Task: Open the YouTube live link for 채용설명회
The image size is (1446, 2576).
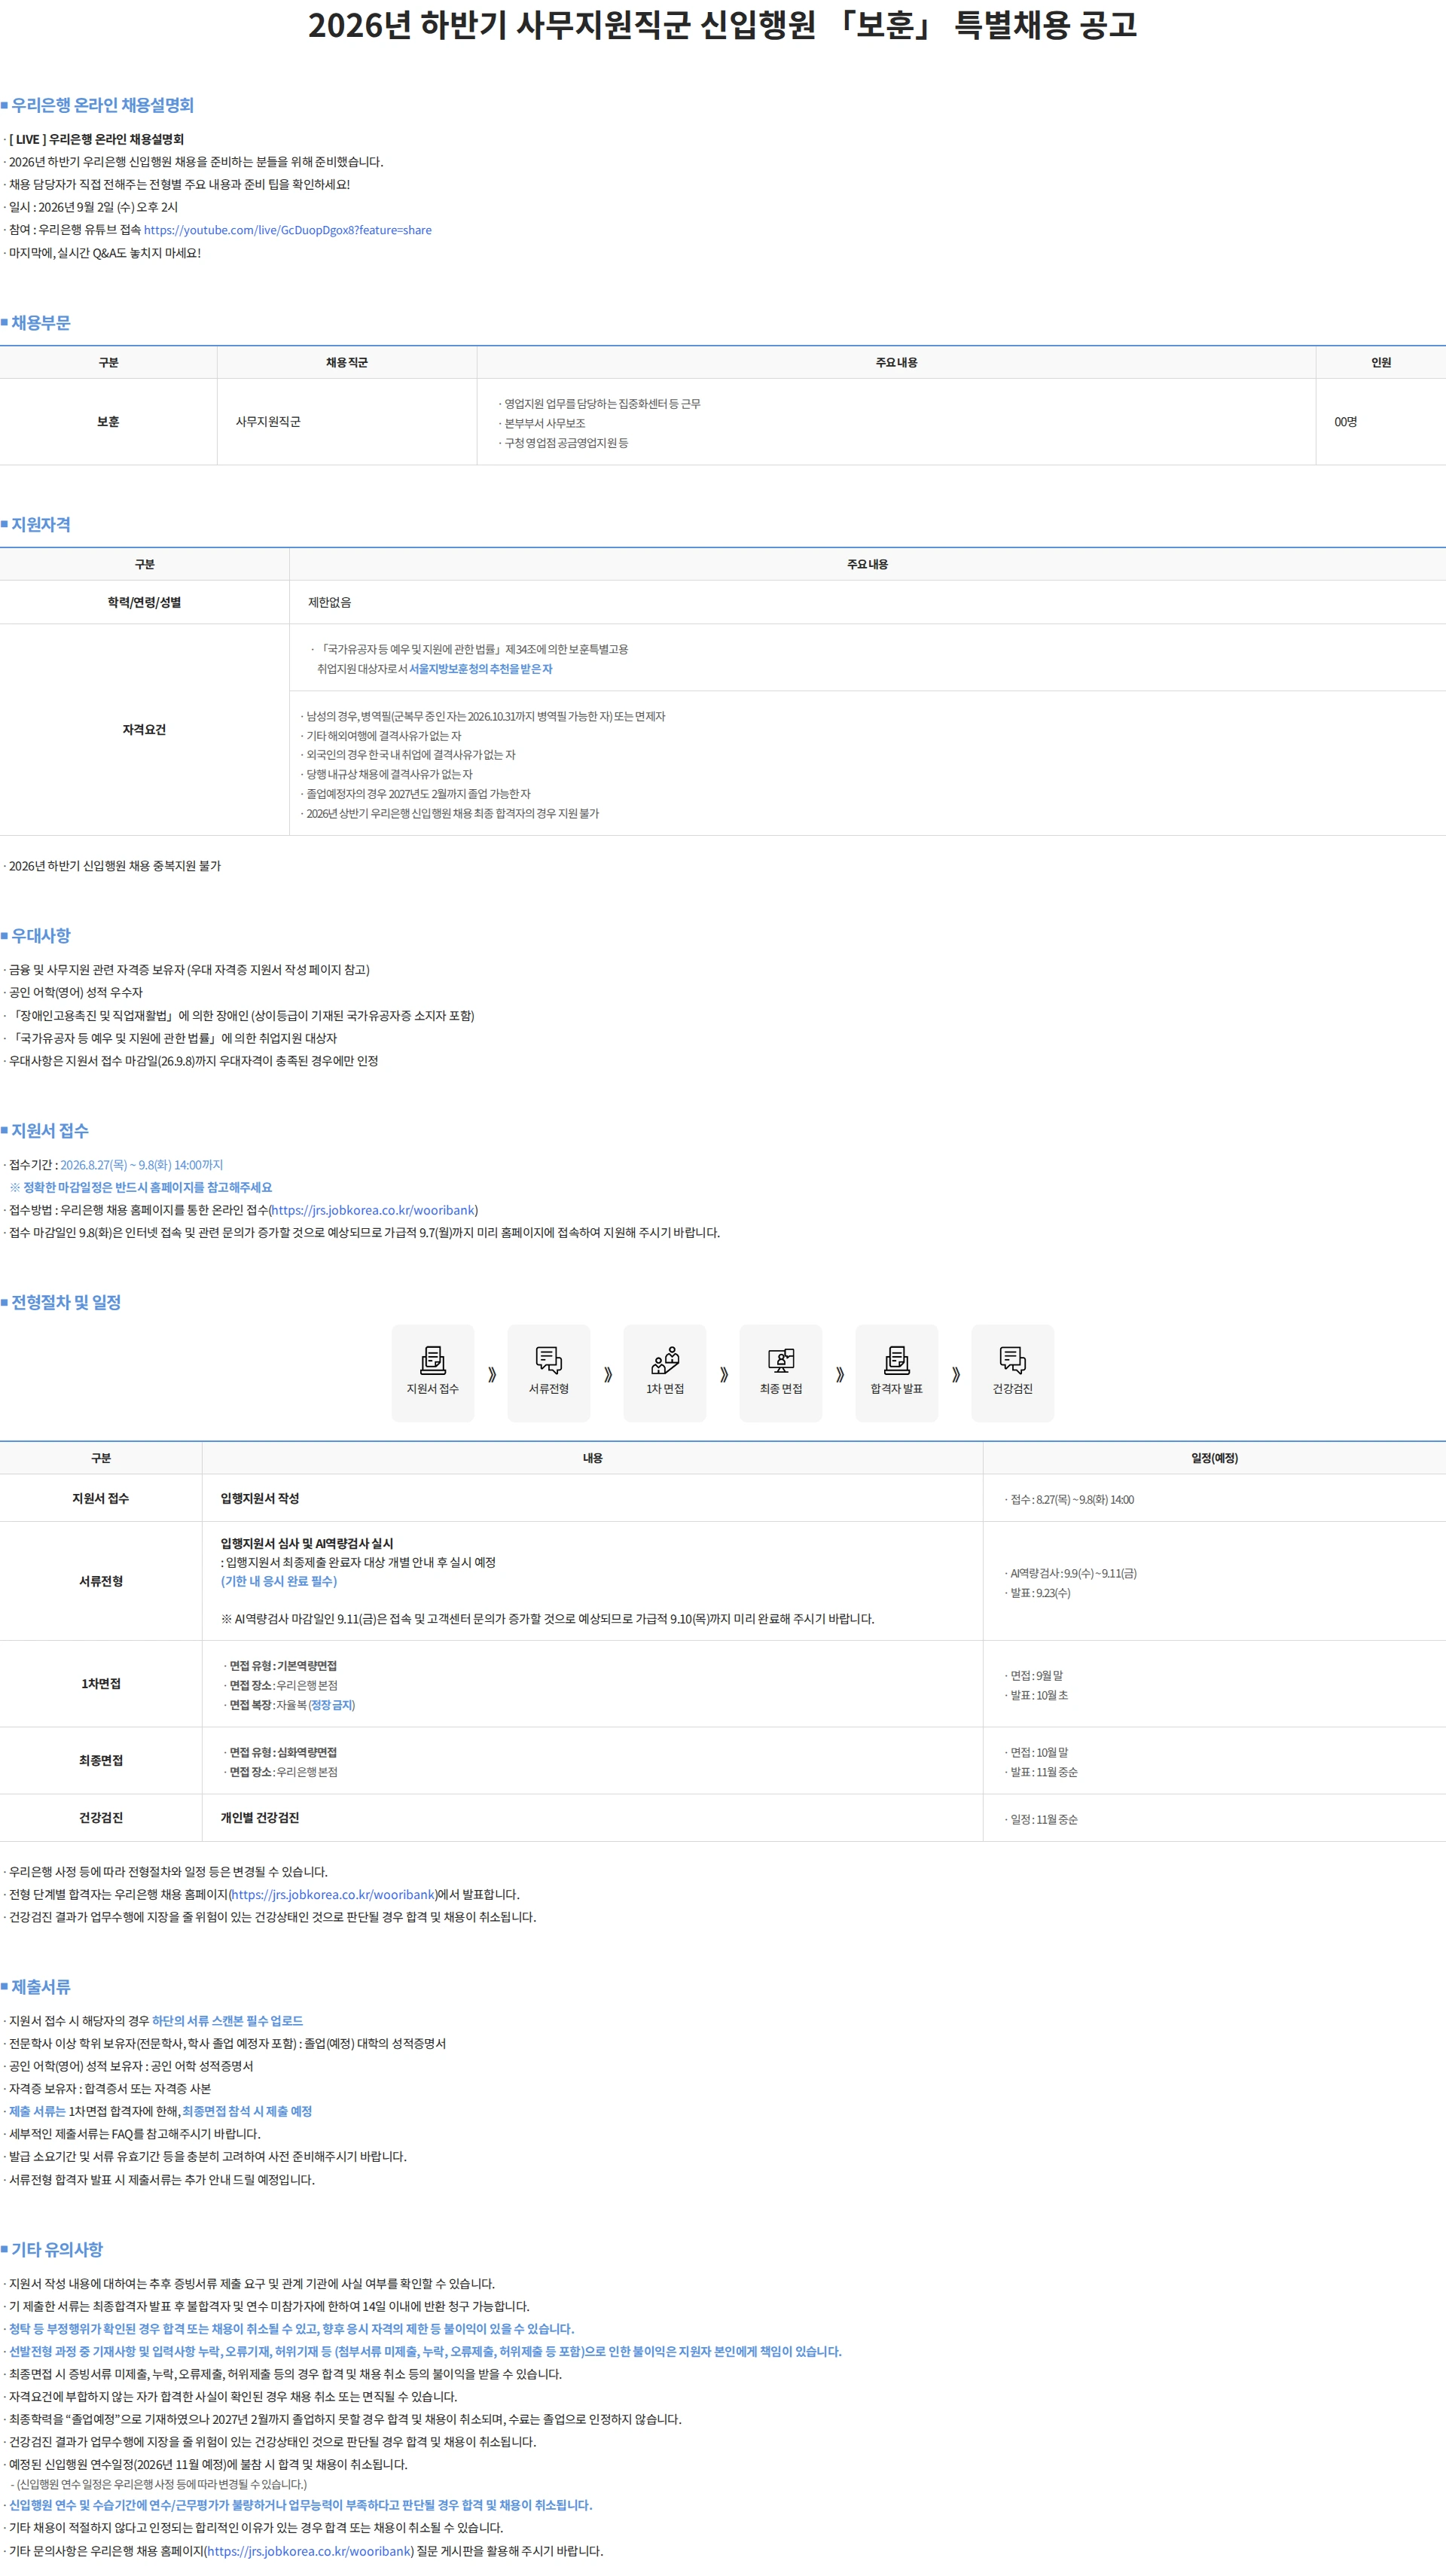Action: [x=288, y=230]
